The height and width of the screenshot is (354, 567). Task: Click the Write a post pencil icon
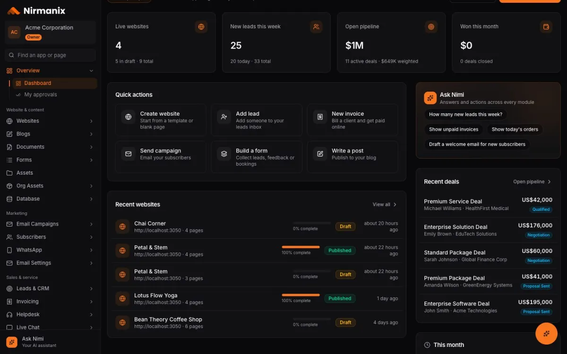point(320,154)
